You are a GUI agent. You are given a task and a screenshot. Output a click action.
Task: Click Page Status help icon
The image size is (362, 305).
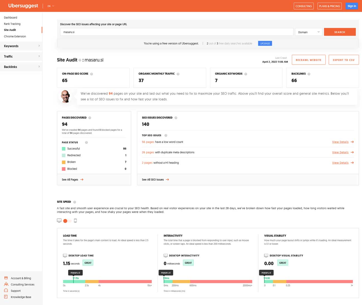point(86,142)
